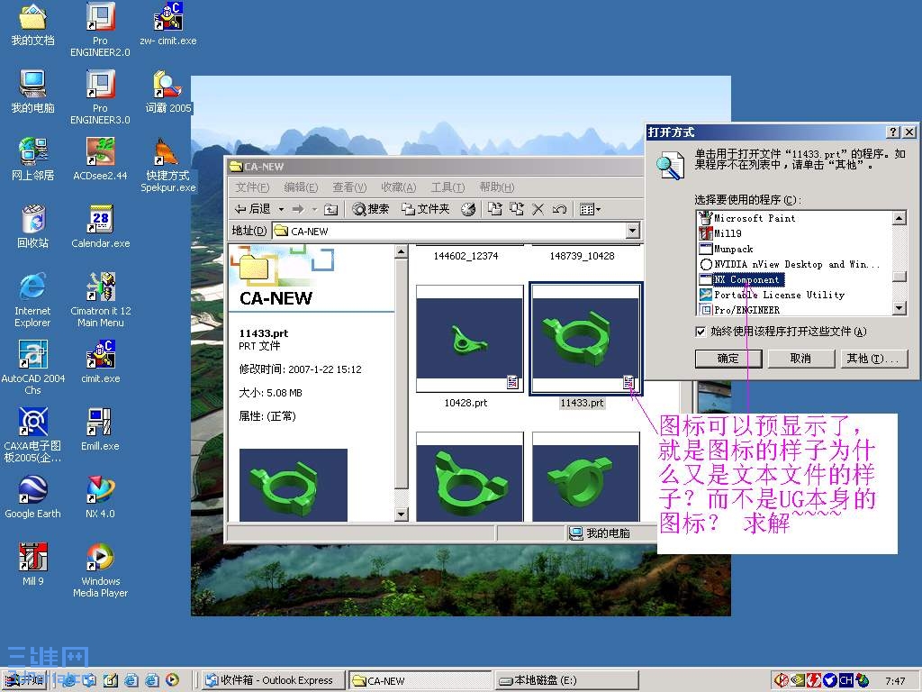922x692 pixels.
Task: Select NX Component in program list
Action: point(748,279)
